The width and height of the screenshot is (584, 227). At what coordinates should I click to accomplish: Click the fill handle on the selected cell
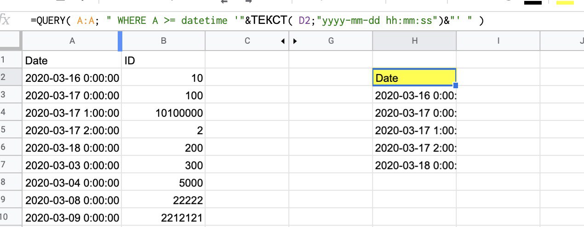456,85
